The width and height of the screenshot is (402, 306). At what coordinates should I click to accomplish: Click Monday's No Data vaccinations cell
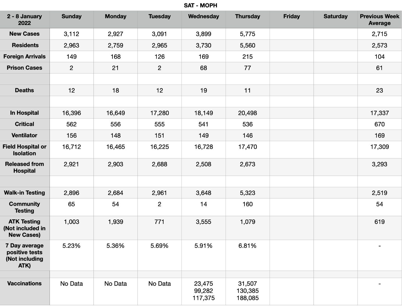[x=116, y=291]
